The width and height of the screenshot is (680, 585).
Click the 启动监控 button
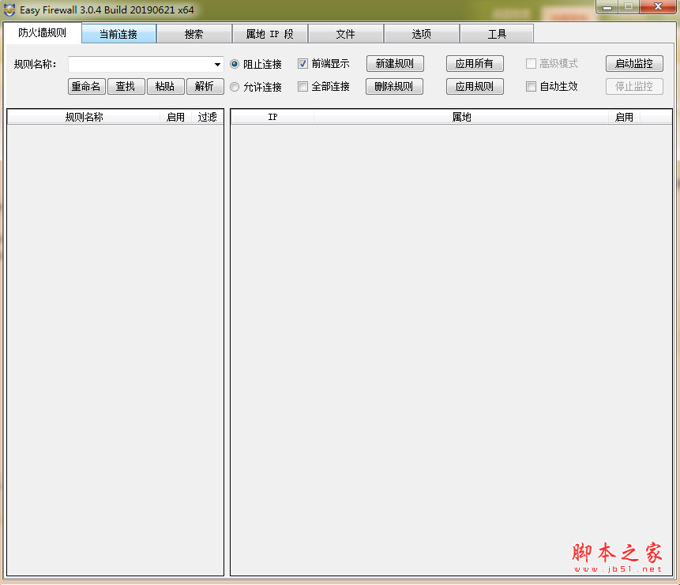pyautogui.click(x=634, y=64)
